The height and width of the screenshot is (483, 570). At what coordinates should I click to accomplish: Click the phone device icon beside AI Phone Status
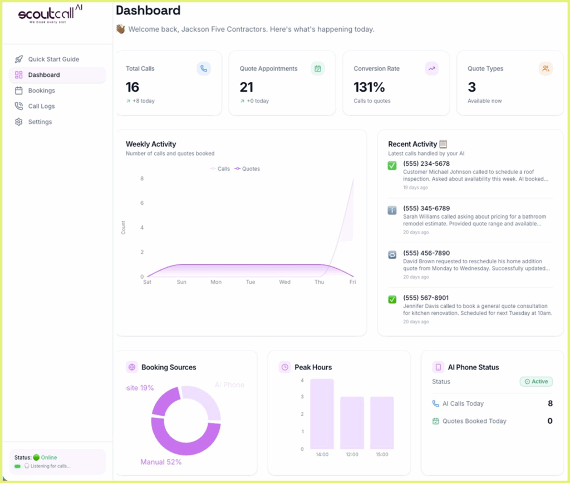pos(438,367)
